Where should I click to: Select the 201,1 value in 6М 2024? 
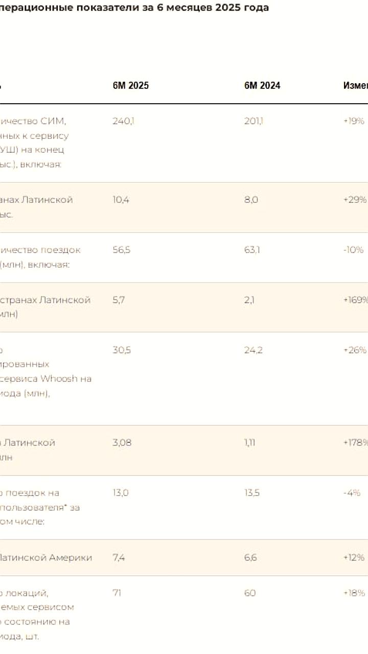[x=254, y=121]
